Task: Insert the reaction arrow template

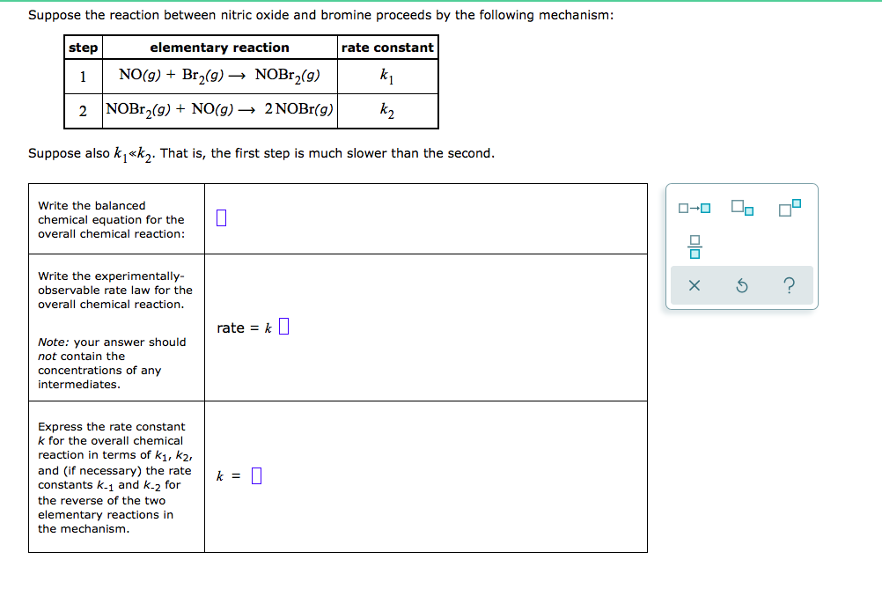Action: [693, 208]
